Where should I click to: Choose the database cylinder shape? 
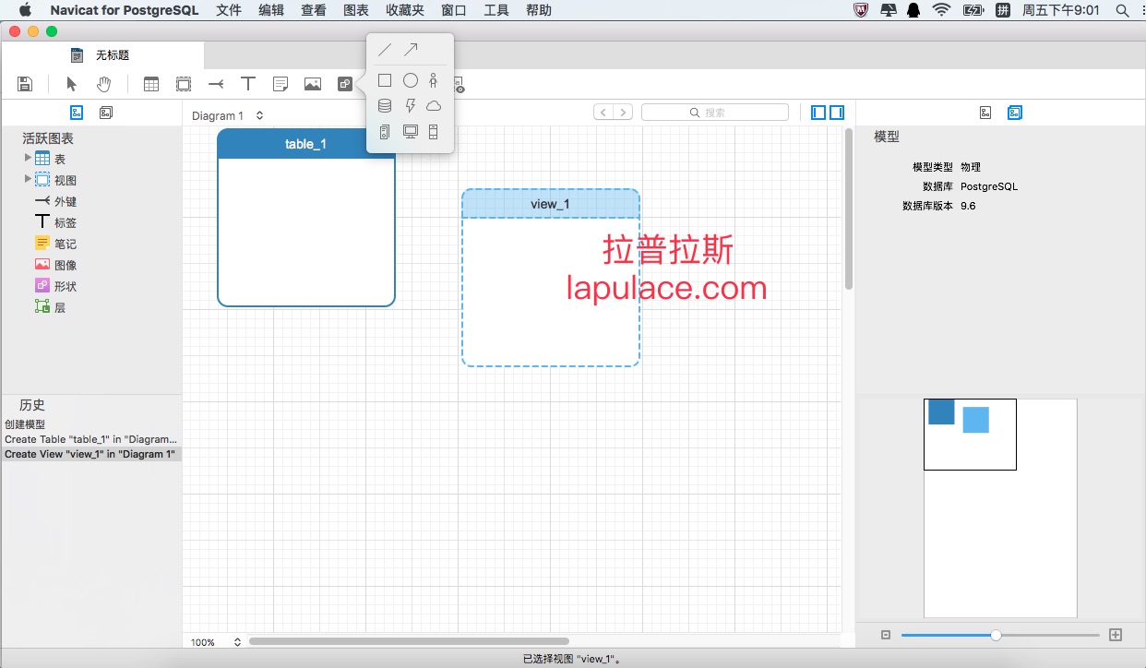pos(385,106)
